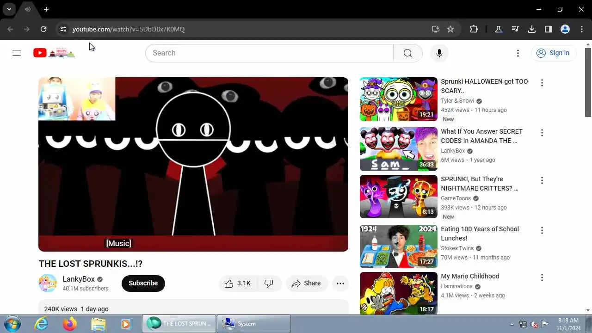The image size is (592, 333).
Task: Click video title THE LOST SPRUNKIS
Action: tap(91, 264)
